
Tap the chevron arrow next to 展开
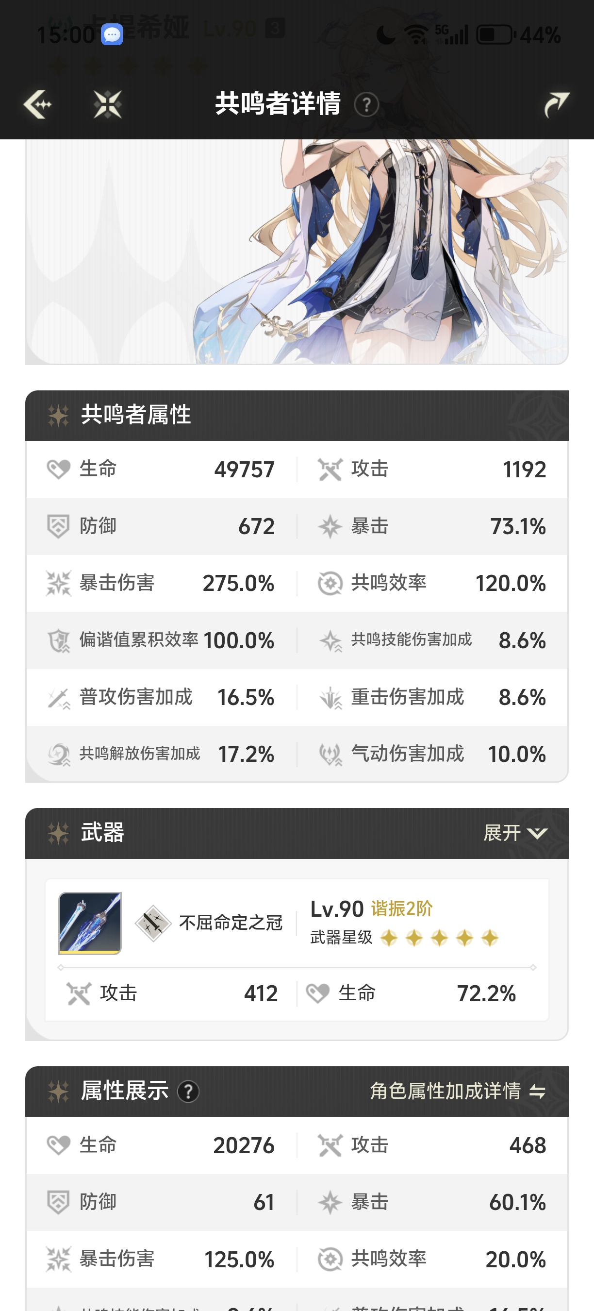(x=537, y=834)
